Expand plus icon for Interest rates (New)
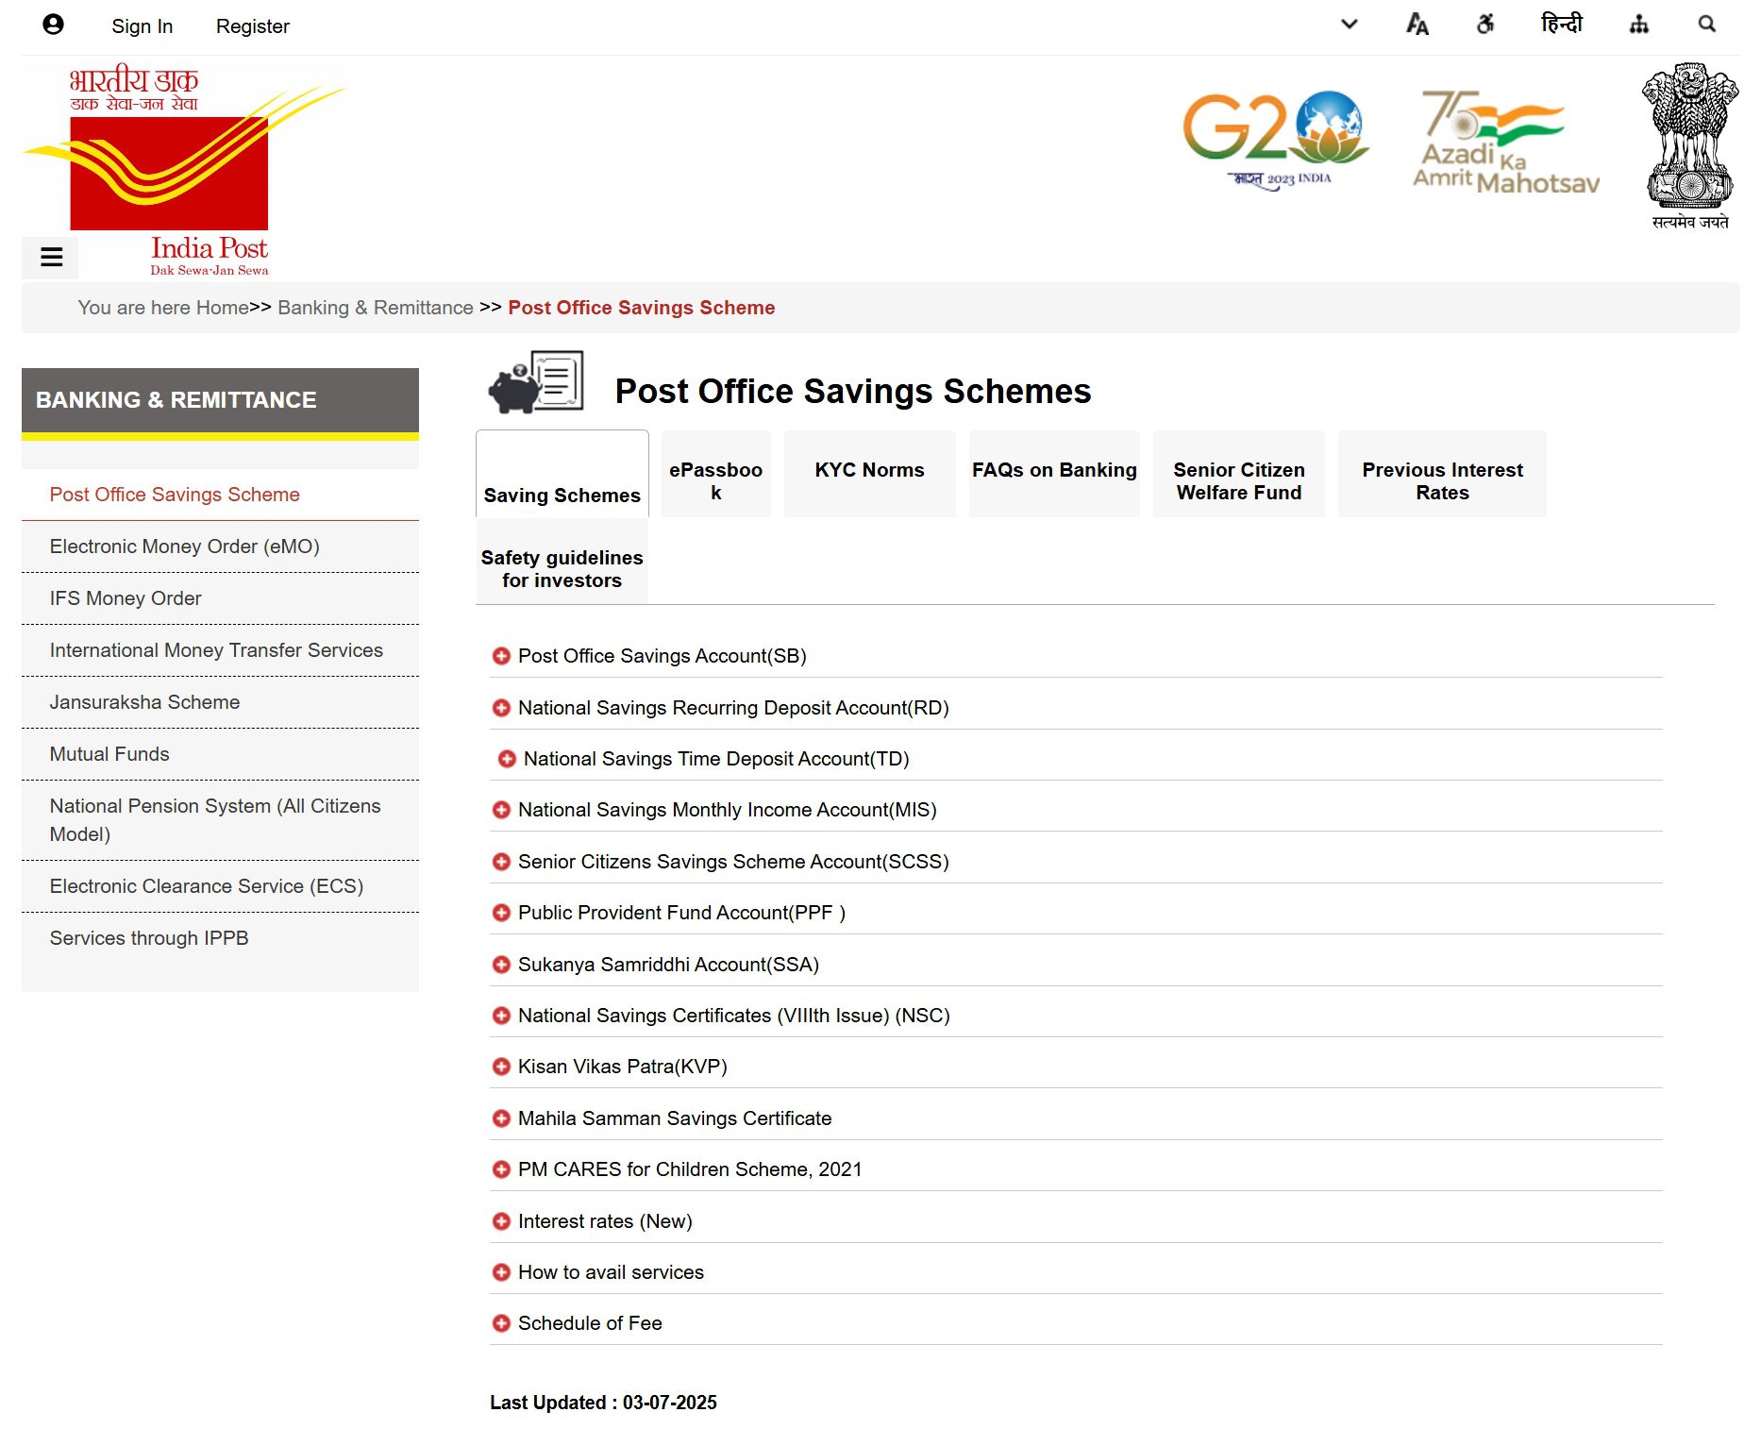Screen dimensions: 1761x1429 point(501,1221)
